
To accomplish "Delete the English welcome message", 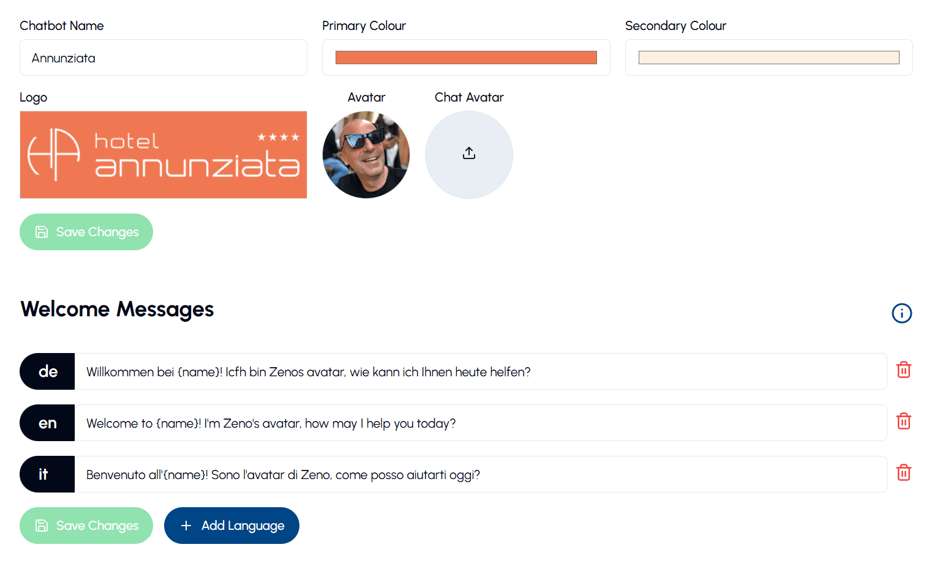I will click(903, 422).
